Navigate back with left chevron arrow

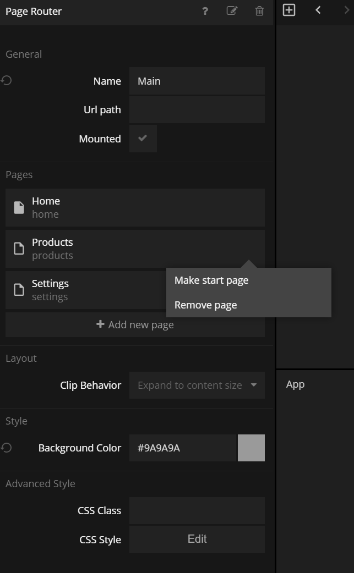[318, 10]
